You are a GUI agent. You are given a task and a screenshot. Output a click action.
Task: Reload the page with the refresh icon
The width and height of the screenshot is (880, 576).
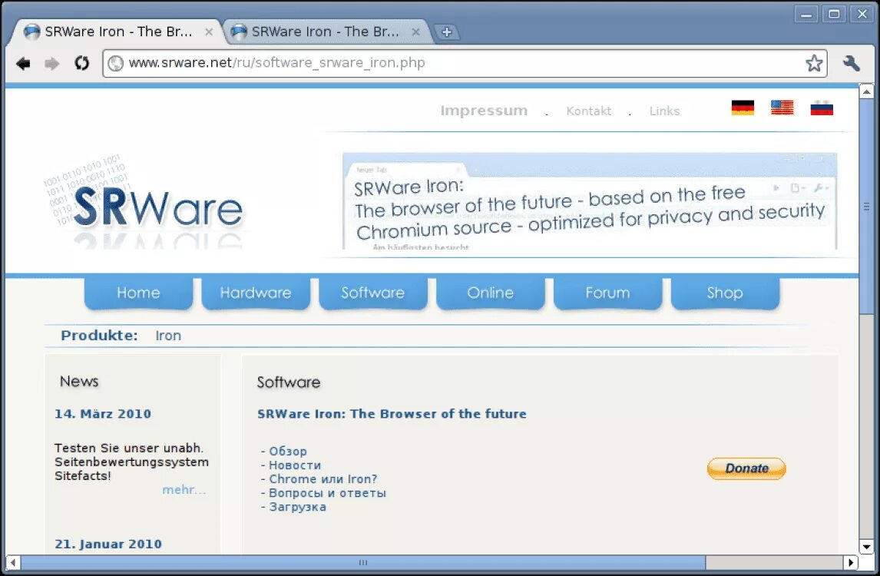click(x=82, y=63)
